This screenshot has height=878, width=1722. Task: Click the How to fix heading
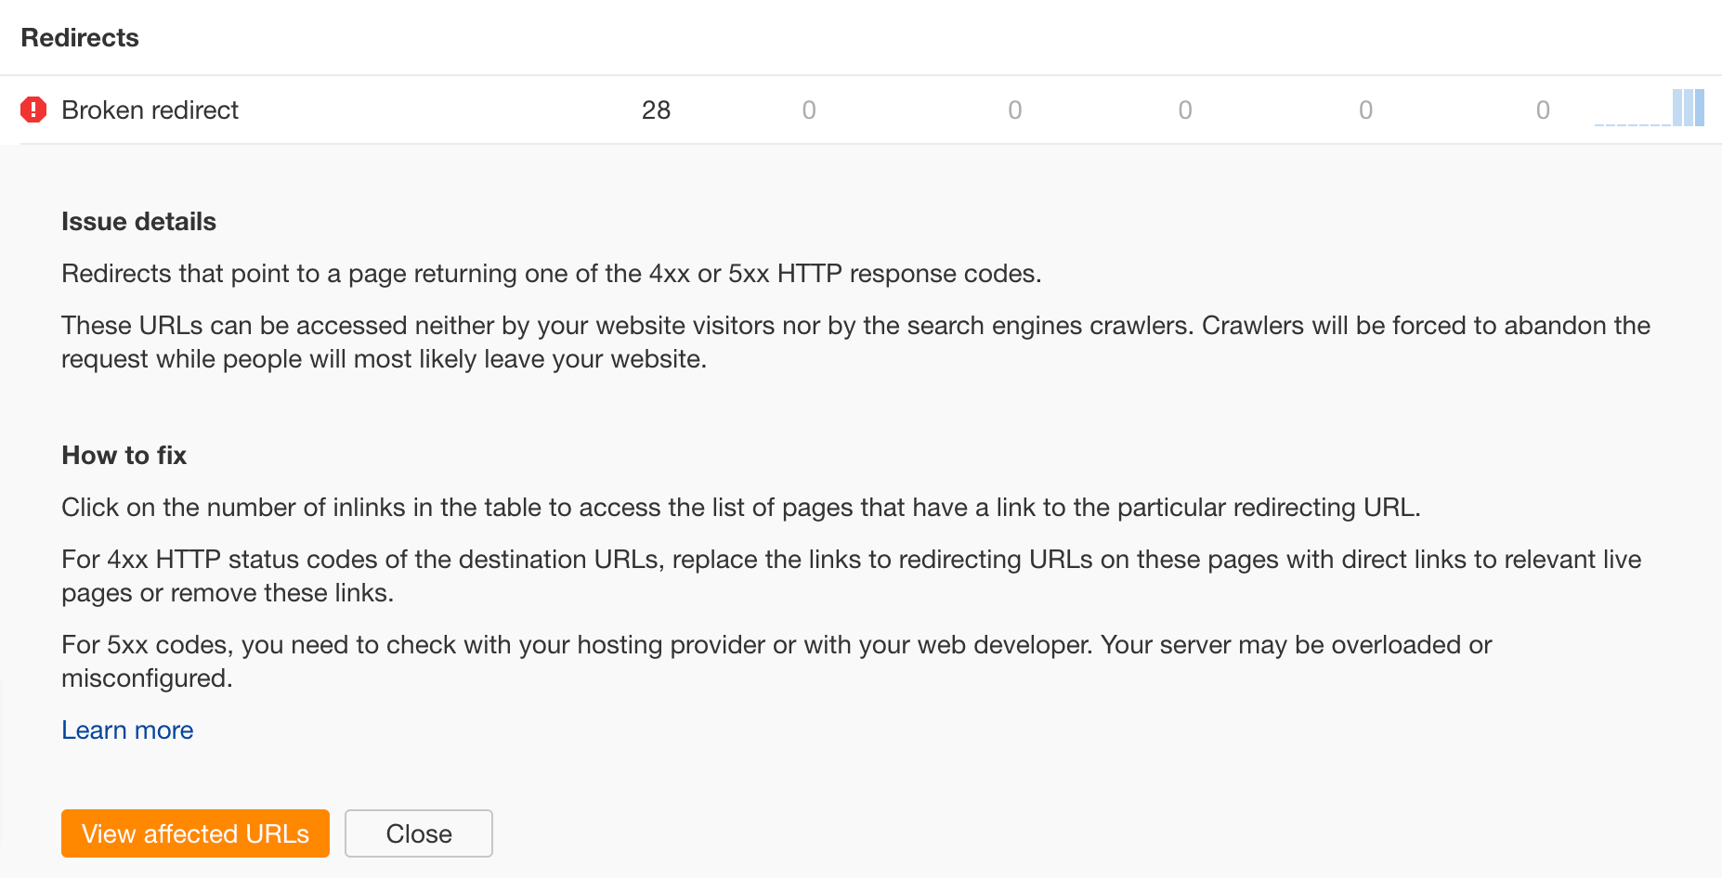coord(124,456)
